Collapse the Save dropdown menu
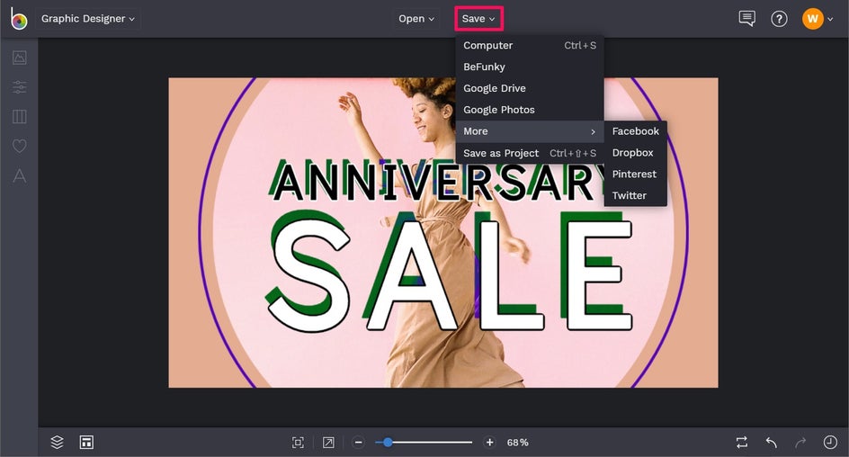The image size is (849, 457). click(x=478, y=19)
